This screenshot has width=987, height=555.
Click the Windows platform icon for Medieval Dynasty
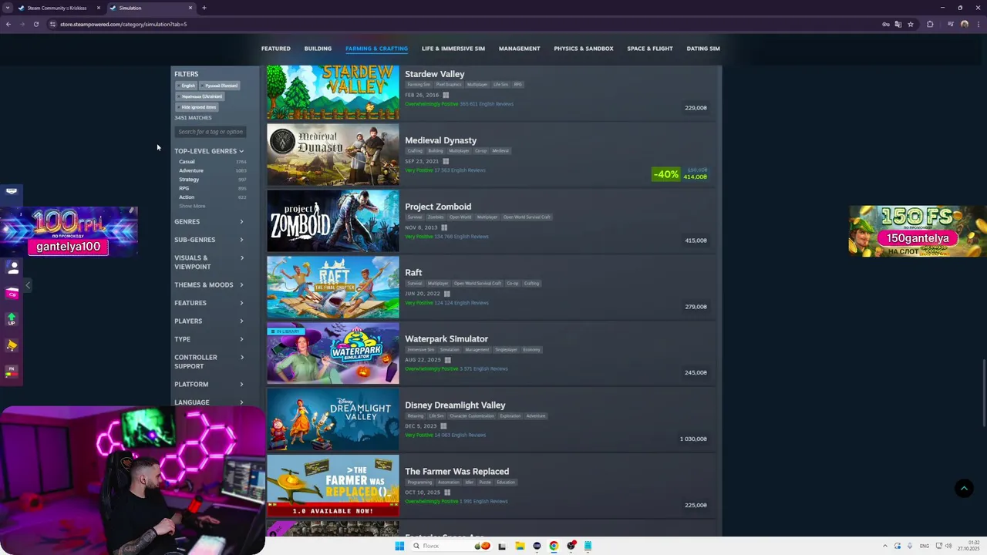point(446,161)
